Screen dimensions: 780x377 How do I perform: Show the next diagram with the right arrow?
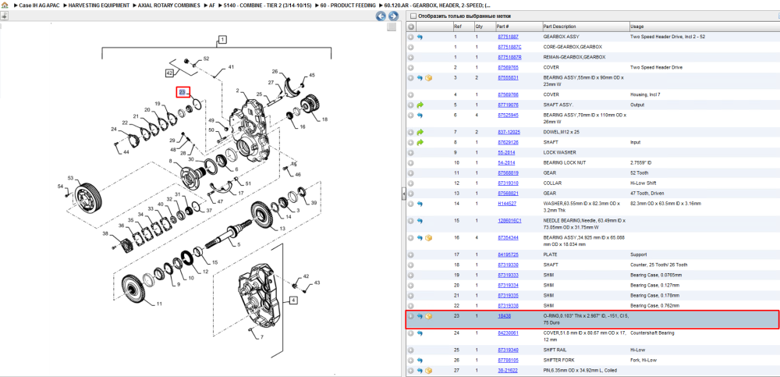click(393, 16)
